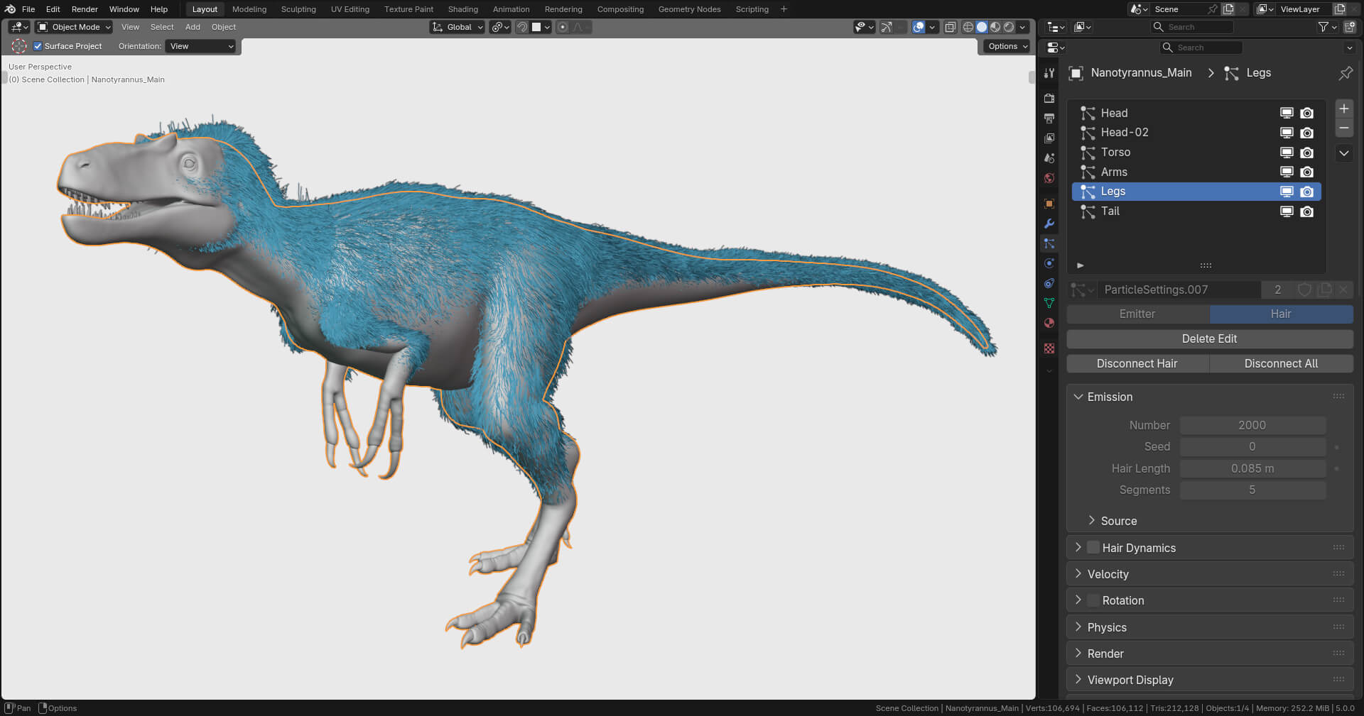Click the Disconnect All button

point(1281,363)
